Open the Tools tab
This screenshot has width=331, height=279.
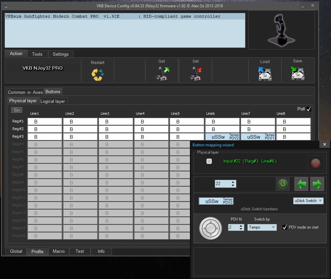37,54
